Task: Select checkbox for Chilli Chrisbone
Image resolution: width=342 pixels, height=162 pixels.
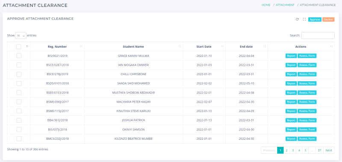Action: 19,74
